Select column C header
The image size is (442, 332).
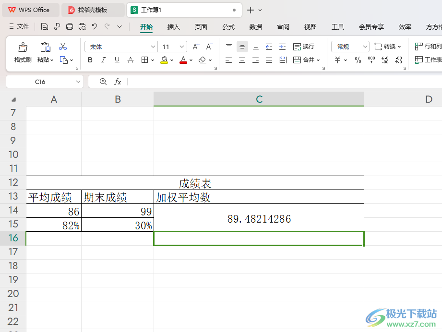(x=259, y=99)
